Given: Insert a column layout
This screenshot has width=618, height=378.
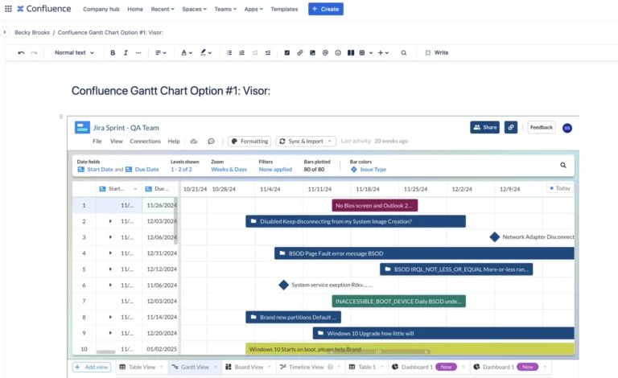Looking at the screenshot, I should click(x=351, y=53).
